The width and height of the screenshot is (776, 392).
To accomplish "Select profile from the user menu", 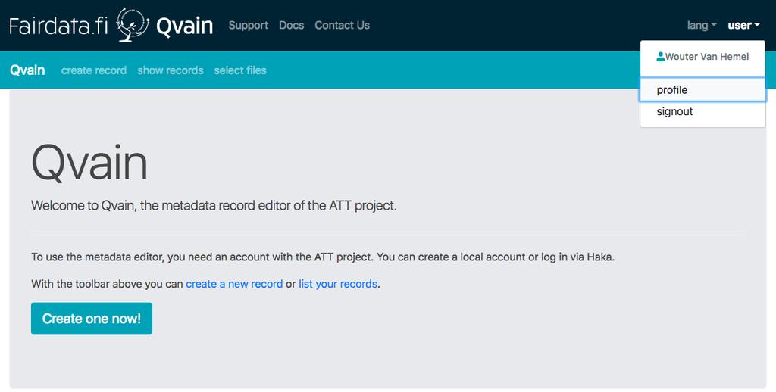I will pyautogui.click(x=702, y=90).
